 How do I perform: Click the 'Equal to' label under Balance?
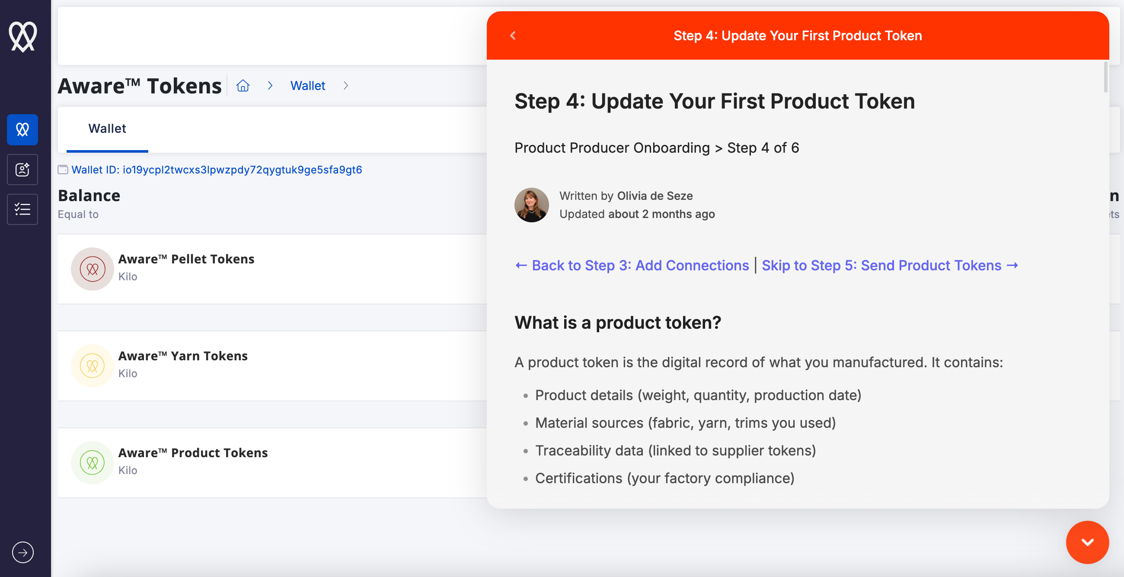pyautogui.click(x=78, y=214)
